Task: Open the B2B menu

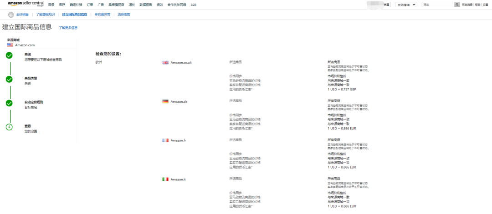Action: (x=193, y=5)
